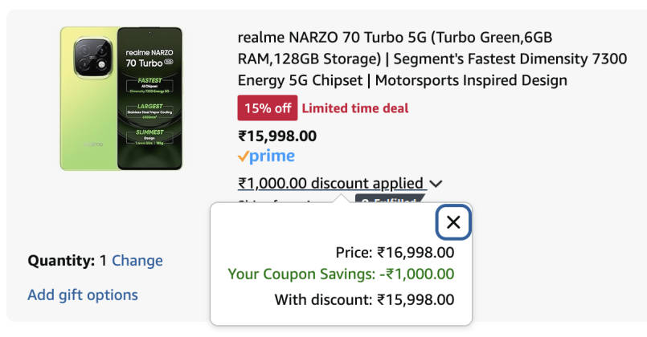Click the Limited time deal label
The width and height of the screenshot is (647, 337).
point(355,108)
